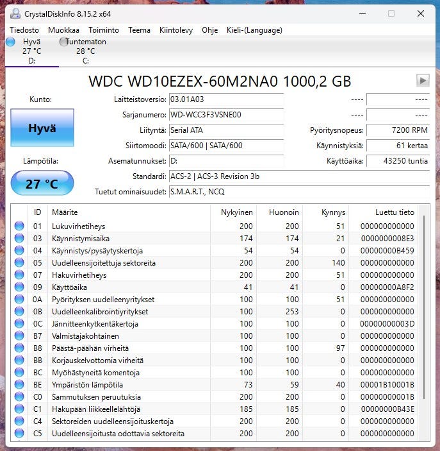440x451 pixels.
Task: Click the status dot for attribute ID 09
Action: 19,287
